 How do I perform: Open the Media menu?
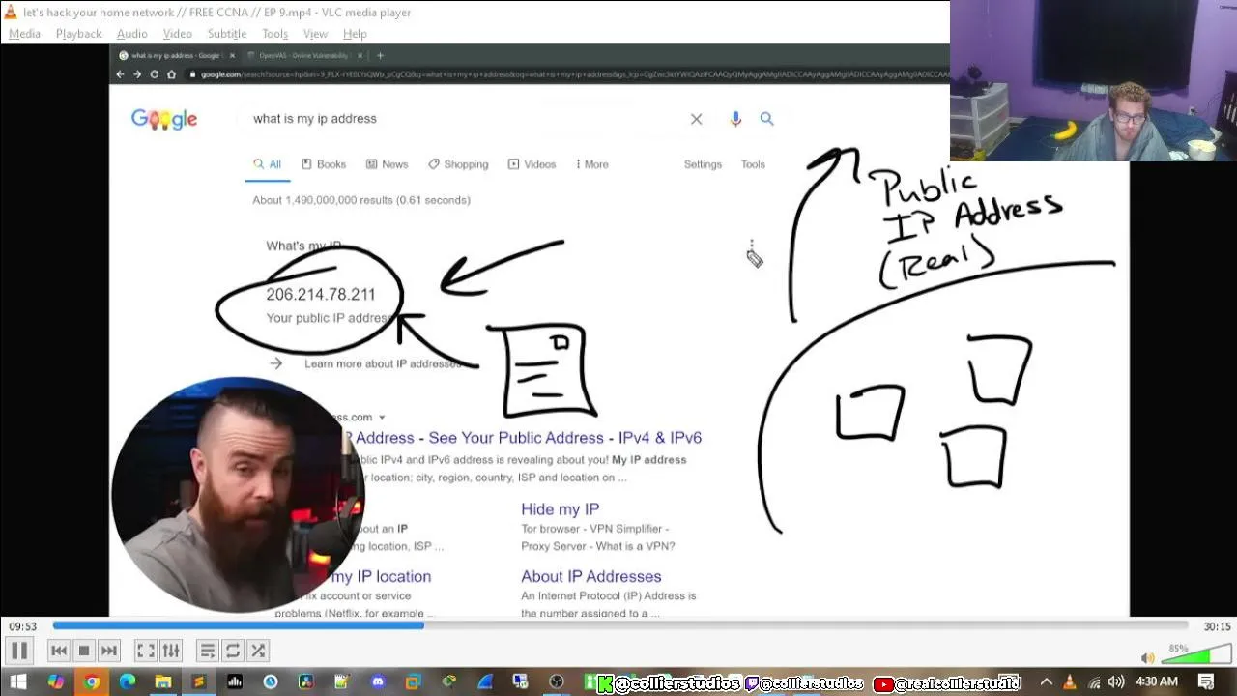[x=24, y=33]
